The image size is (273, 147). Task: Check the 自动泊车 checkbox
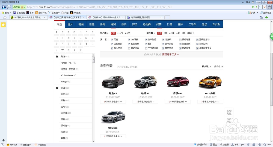(129, 48)
